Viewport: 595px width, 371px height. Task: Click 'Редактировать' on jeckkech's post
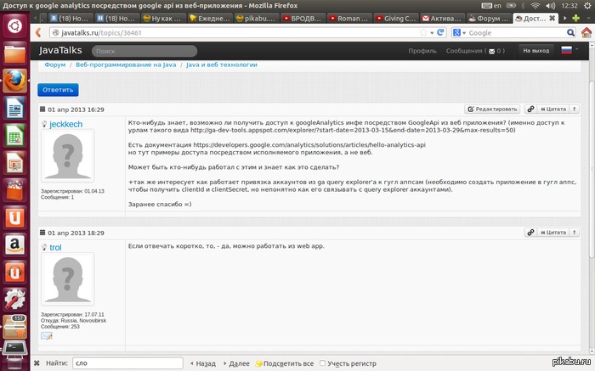tap(492, 110)
